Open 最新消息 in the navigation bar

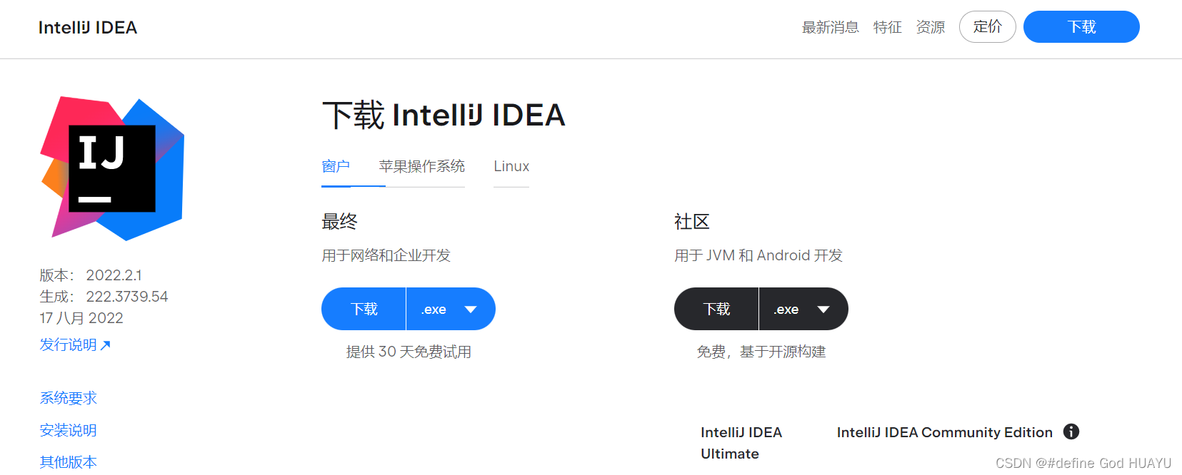[x=831, y=27]
